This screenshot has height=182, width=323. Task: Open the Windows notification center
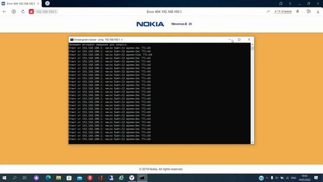pos(316,177)
